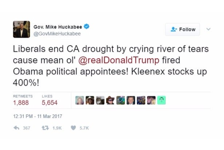Open the @GovMikeHuckabee handle

pyautogui.click(x=57, y=33)
